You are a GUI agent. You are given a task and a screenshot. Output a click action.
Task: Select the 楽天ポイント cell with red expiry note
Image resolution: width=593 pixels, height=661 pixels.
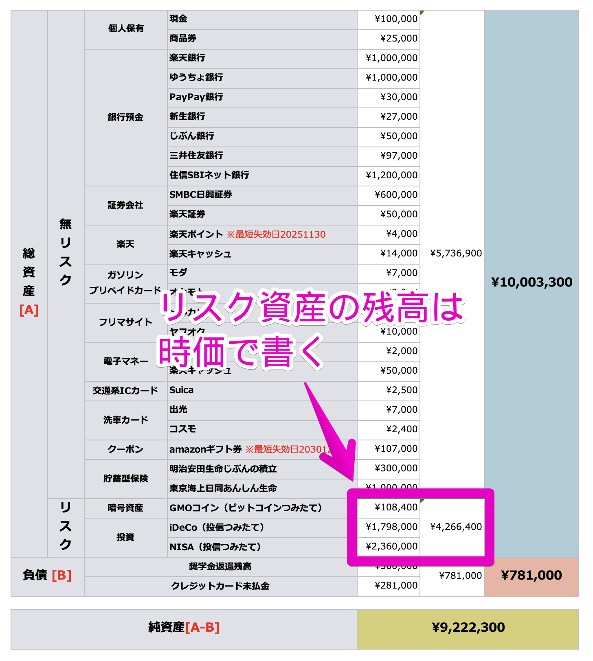coord(261,235)
